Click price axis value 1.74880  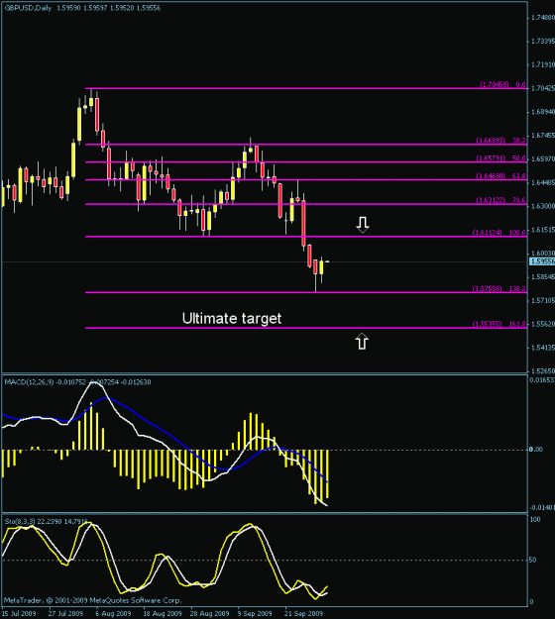[x=543, y=18]
